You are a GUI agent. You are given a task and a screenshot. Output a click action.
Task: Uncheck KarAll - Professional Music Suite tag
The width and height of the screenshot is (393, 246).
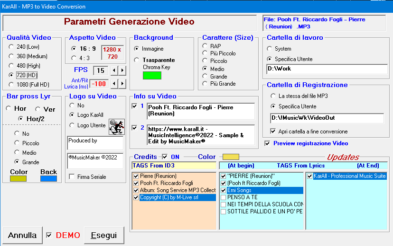[x=310, y=176]
